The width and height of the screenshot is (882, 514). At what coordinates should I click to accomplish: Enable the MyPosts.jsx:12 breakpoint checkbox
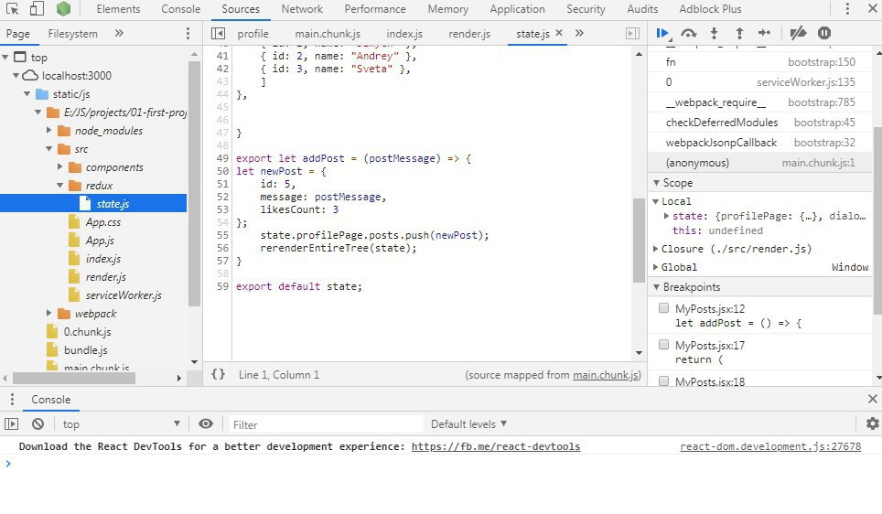(x=664, y=309)
